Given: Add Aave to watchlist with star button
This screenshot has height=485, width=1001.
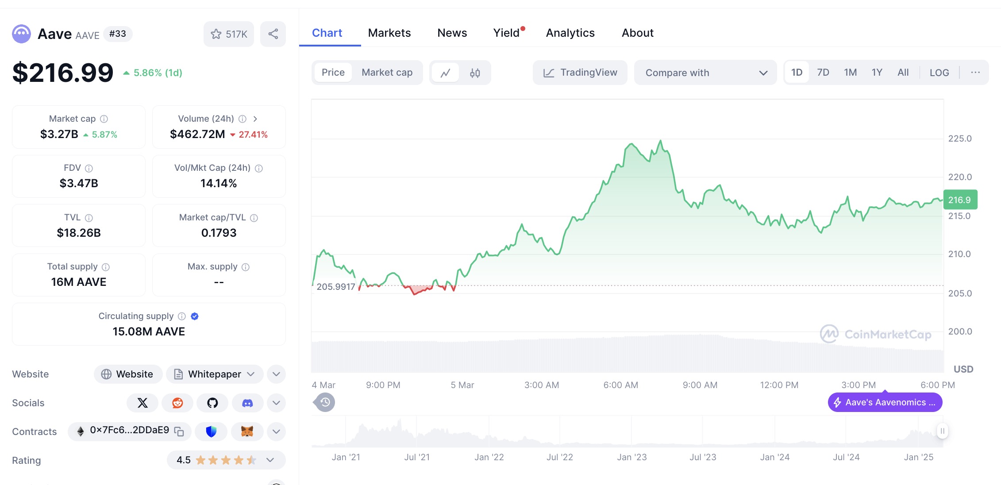Looking at the screenshot, I should click(x=229, y=34).
